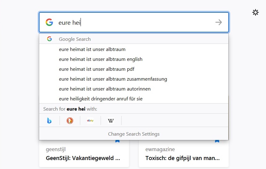The width and height of the screenshot is (266, 169).
Task: Click the Google logo in search box
Action: tap(49, 22)
